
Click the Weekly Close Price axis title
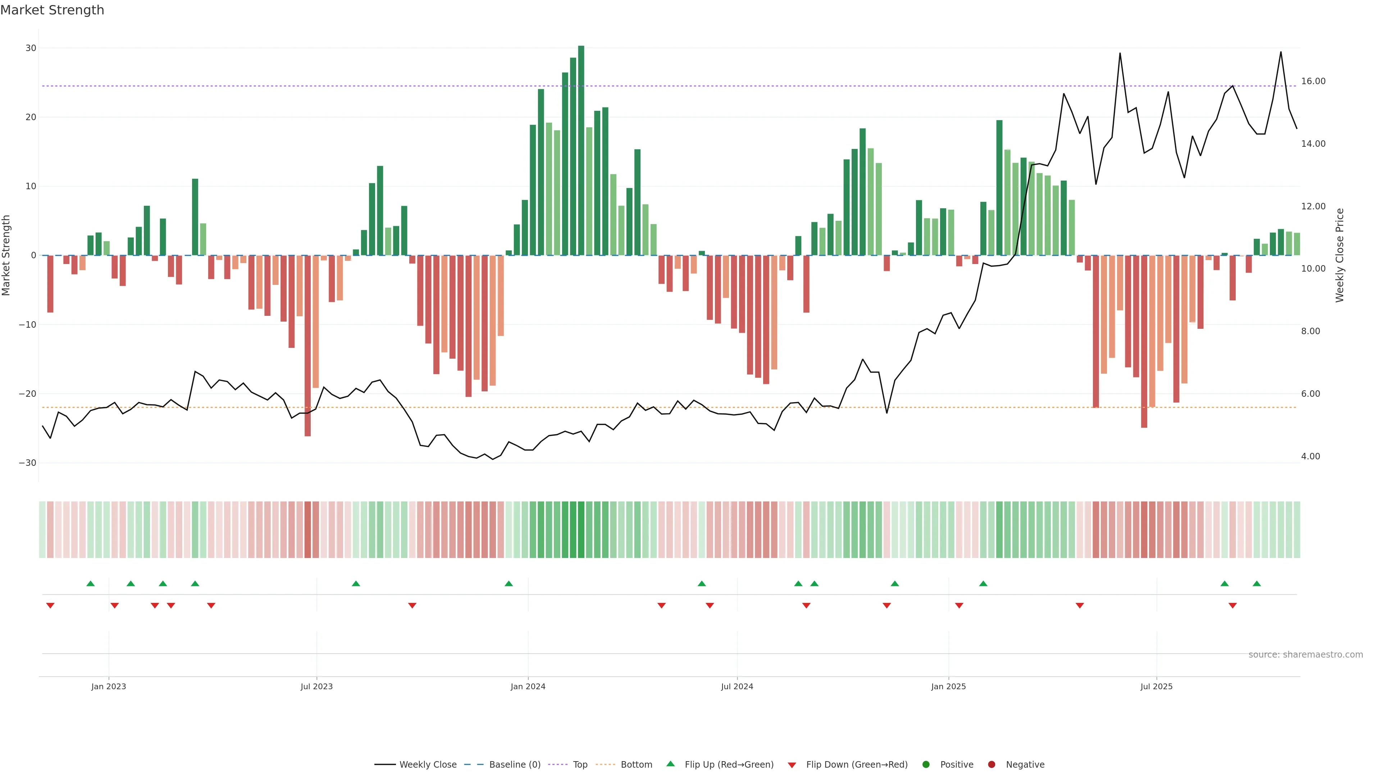[x=1340, y=255]
